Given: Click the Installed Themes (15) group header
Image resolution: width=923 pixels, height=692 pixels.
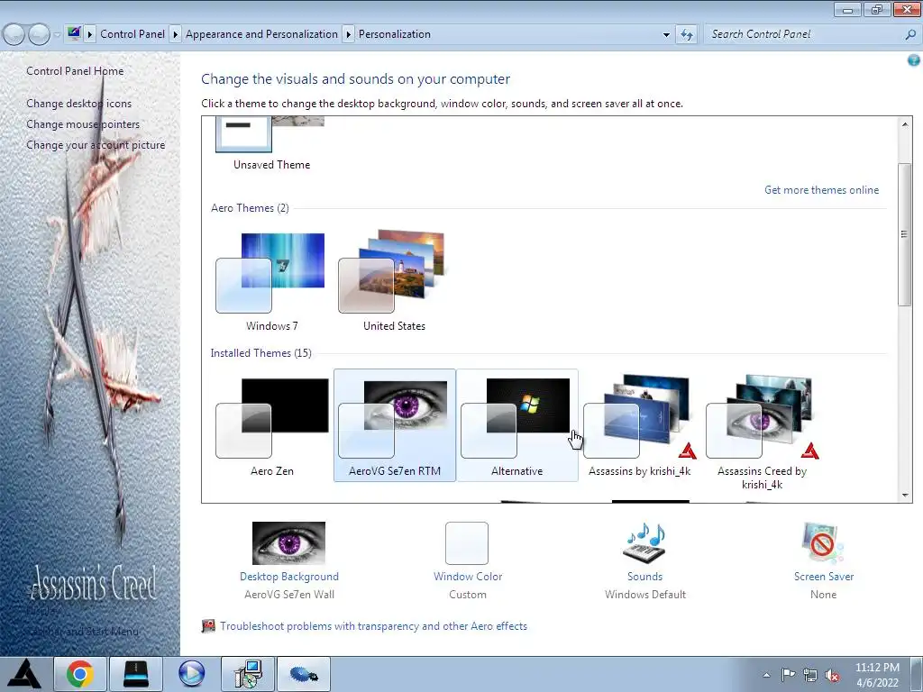Looking at the screenshot, I should [x=261, y=353].
